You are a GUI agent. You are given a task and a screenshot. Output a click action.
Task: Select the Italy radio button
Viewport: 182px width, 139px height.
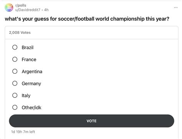point(15,95)
